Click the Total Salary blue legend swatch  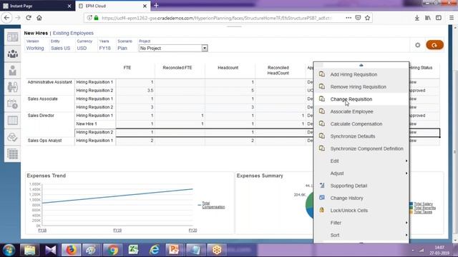[411, 204]
